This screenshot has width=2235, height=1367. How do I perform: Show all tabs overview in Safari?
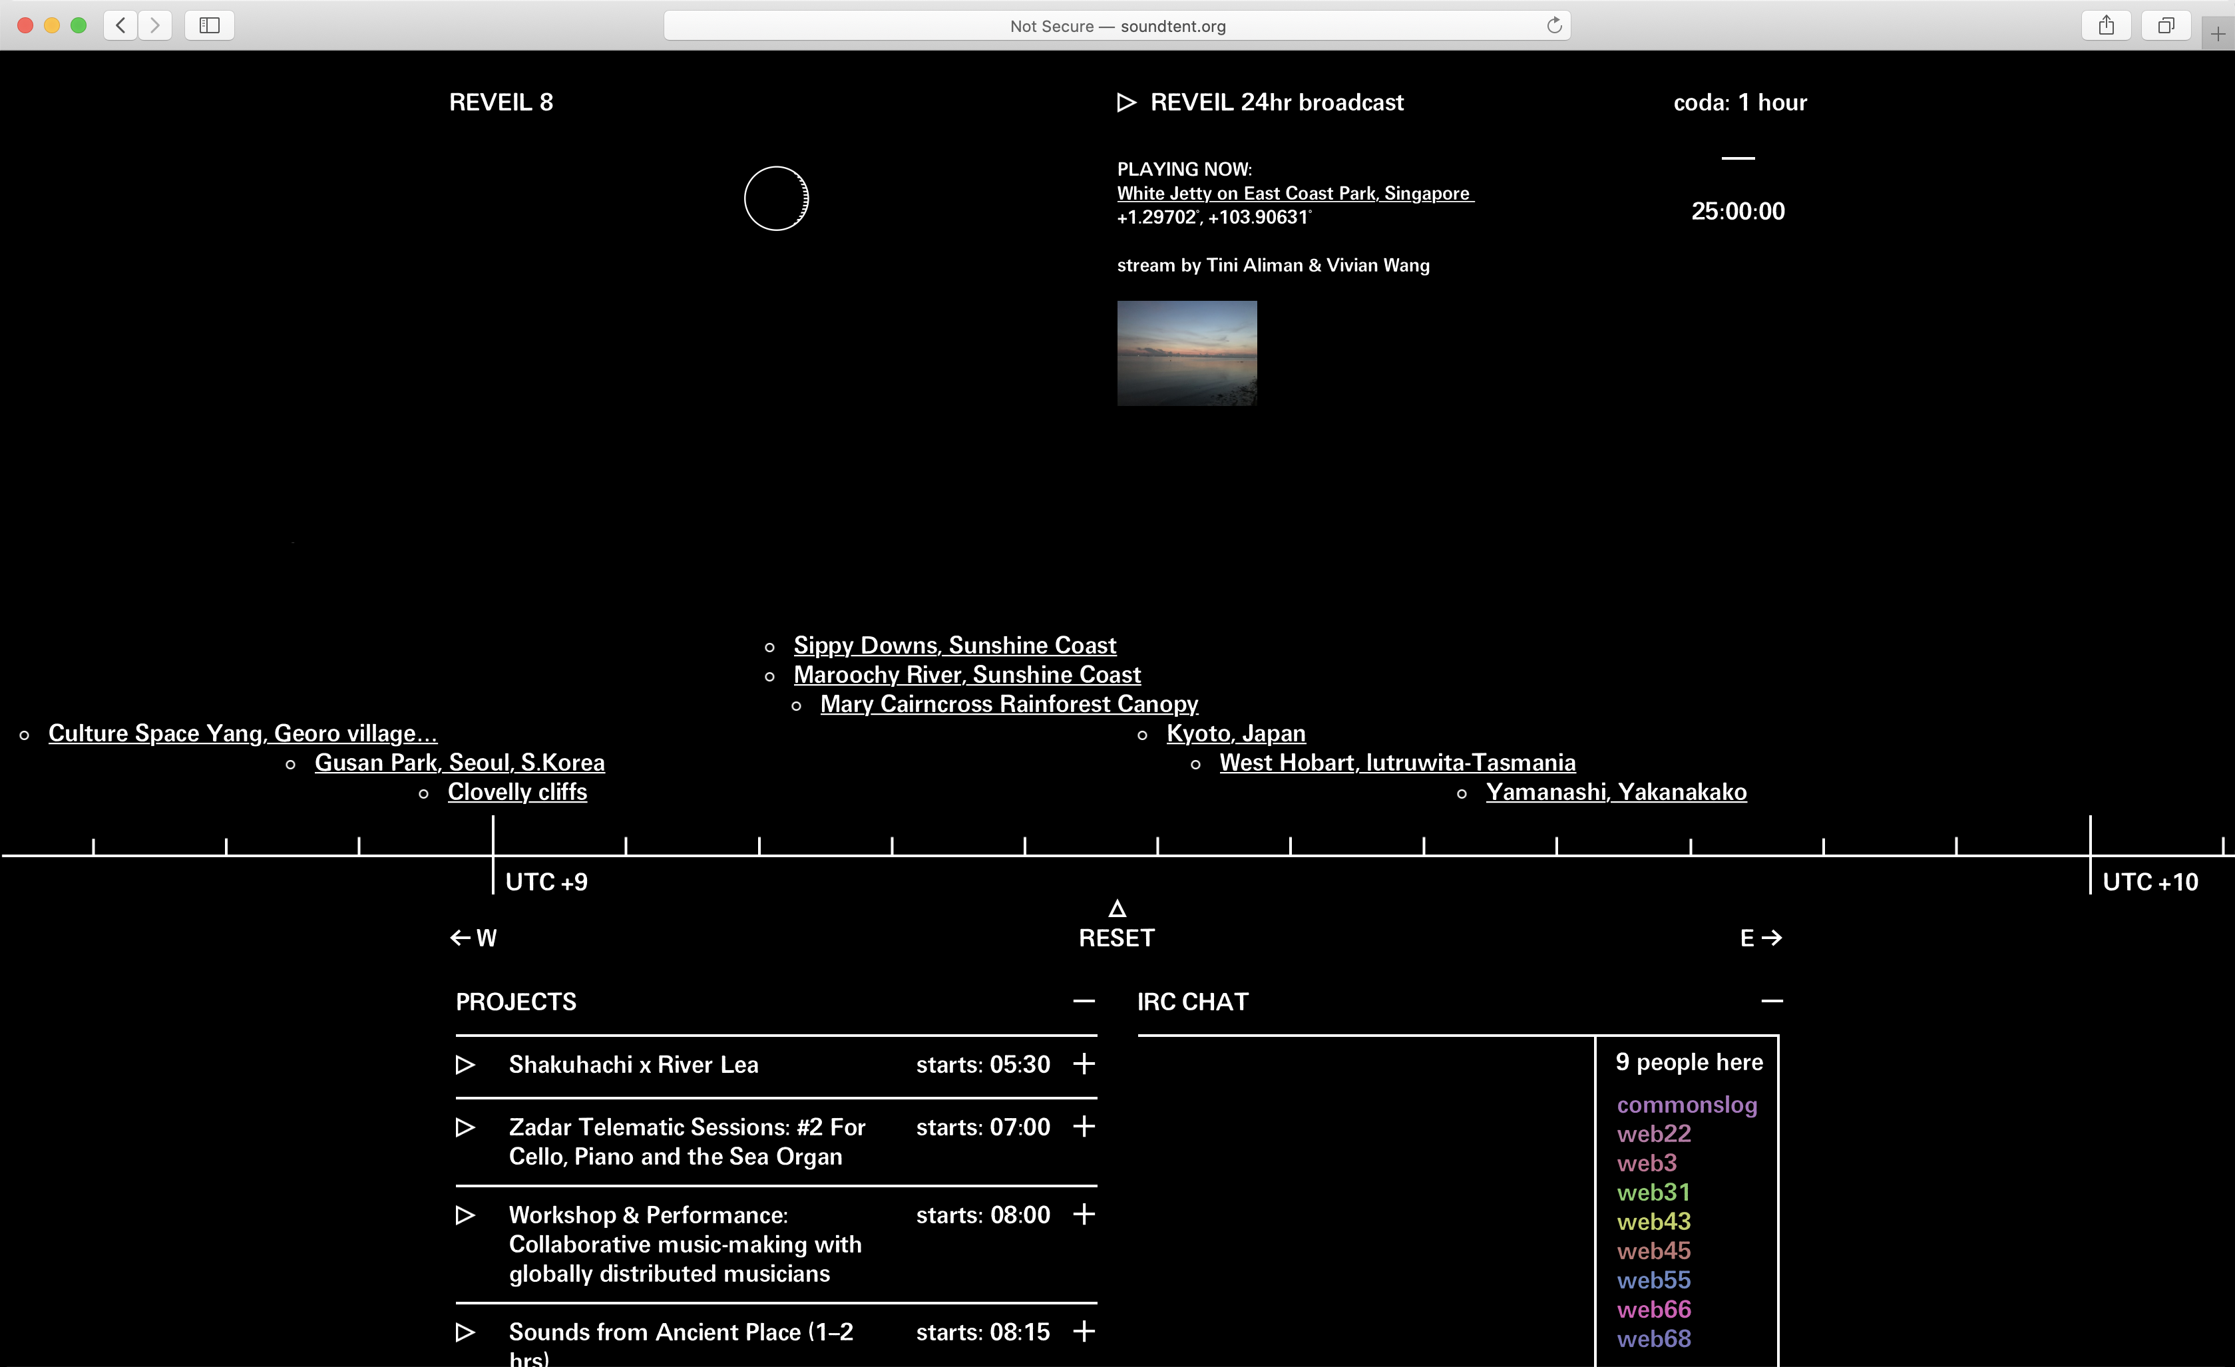(2166, 25)
